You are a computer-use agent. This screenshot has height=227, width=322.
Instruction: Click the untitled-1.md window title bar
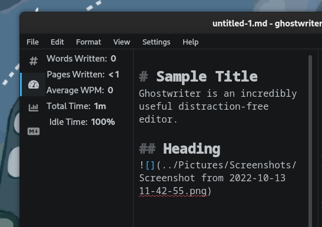click(x=171, y=23)
